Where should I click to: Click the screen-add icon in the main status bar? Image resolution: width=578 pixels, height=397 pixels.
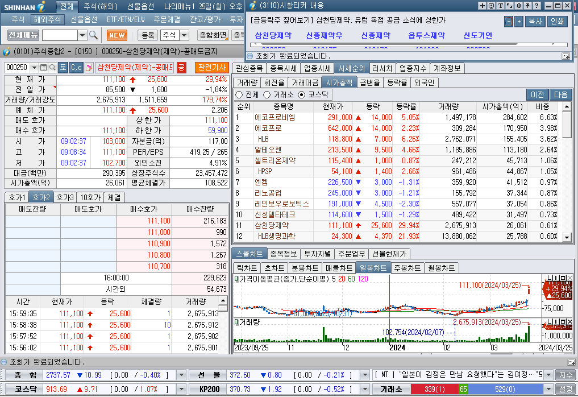coord(572,362)
